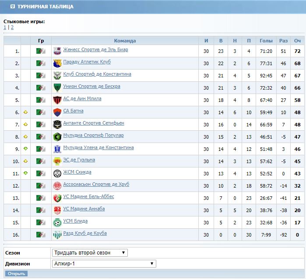The image size is (306, 279).
Task: Click the УСМ Блида team crest
Action: pos(57,222)
